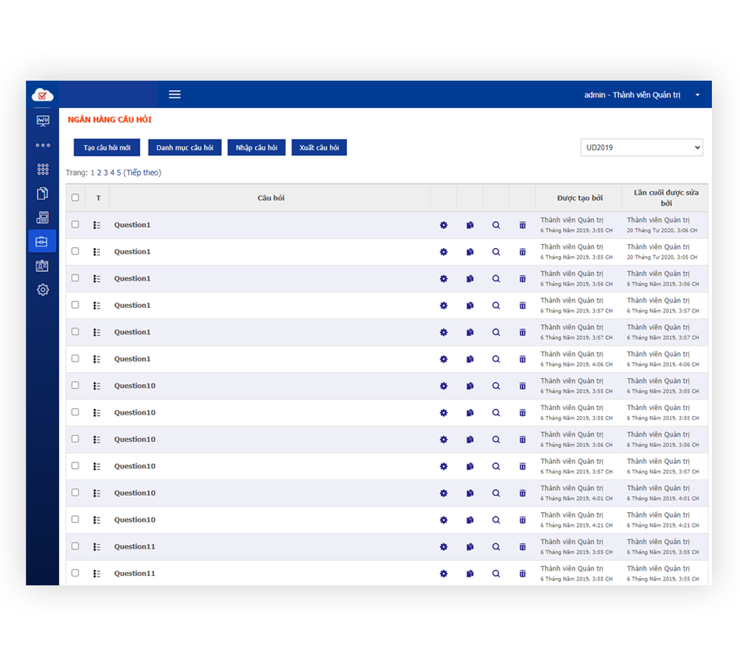Image resolution: width=740 pixels, height=666 pixels.
Task: Open the UD2019 category dropdown
Action: point(642,147)
